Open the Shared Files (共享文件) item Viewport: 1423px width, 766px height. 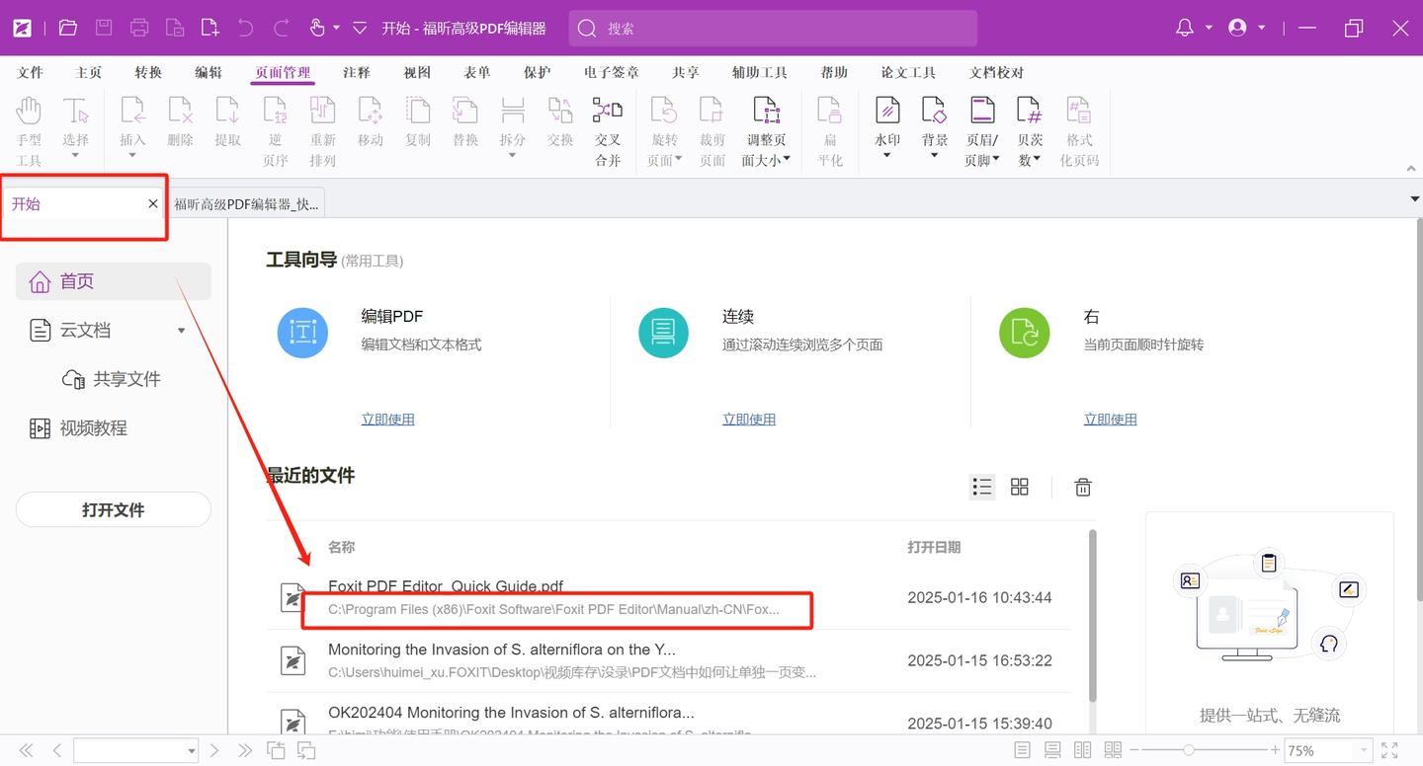click(112, 379)
